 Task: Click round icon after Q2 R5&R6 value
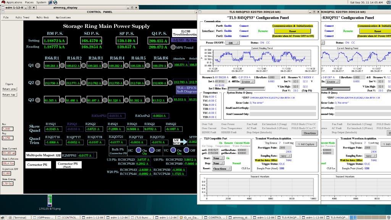pyautogui.click(x=170, y=83)
